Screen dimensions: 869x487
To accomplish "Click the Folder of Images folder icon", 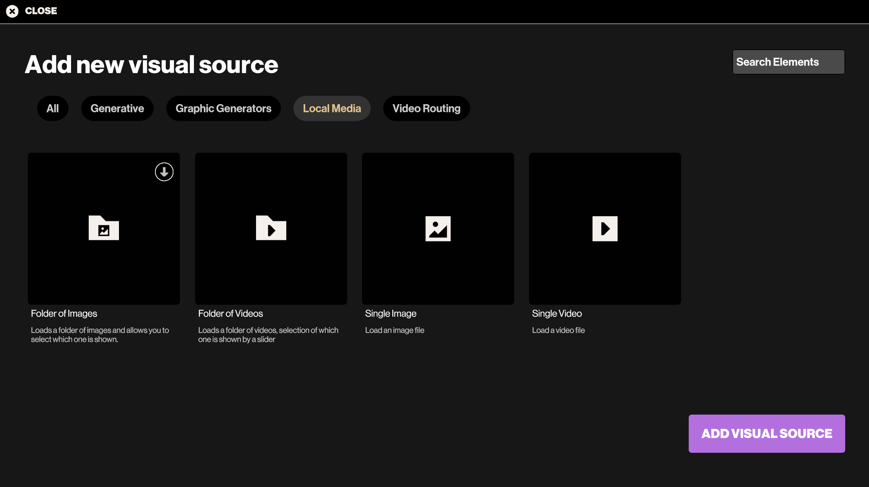I will tap(104, 228).
